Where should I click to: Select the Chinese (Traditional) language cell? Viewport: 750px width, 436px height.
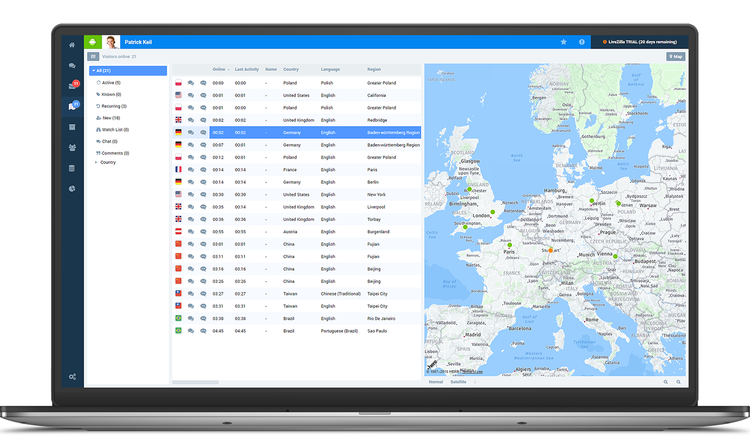(x=341, y=294)
